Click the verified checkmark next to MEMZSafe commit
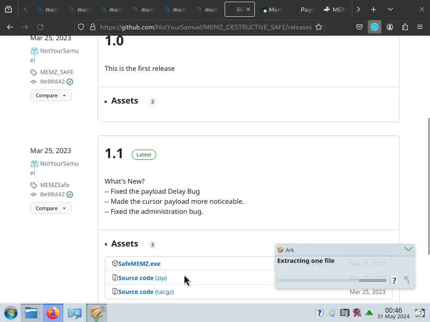Viewport: 430px width, 322px height. (x=70, y=195)
